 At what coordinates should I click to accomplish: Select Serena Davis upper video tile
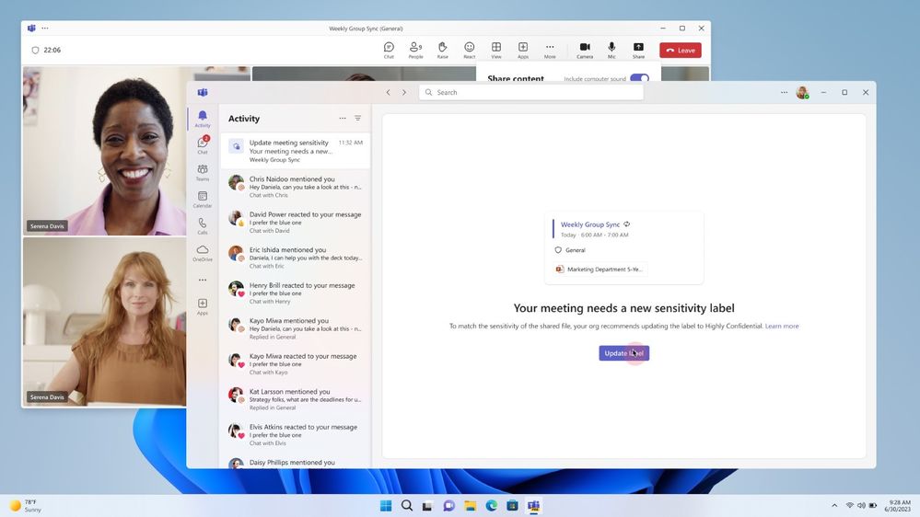(x=104, y=151)
